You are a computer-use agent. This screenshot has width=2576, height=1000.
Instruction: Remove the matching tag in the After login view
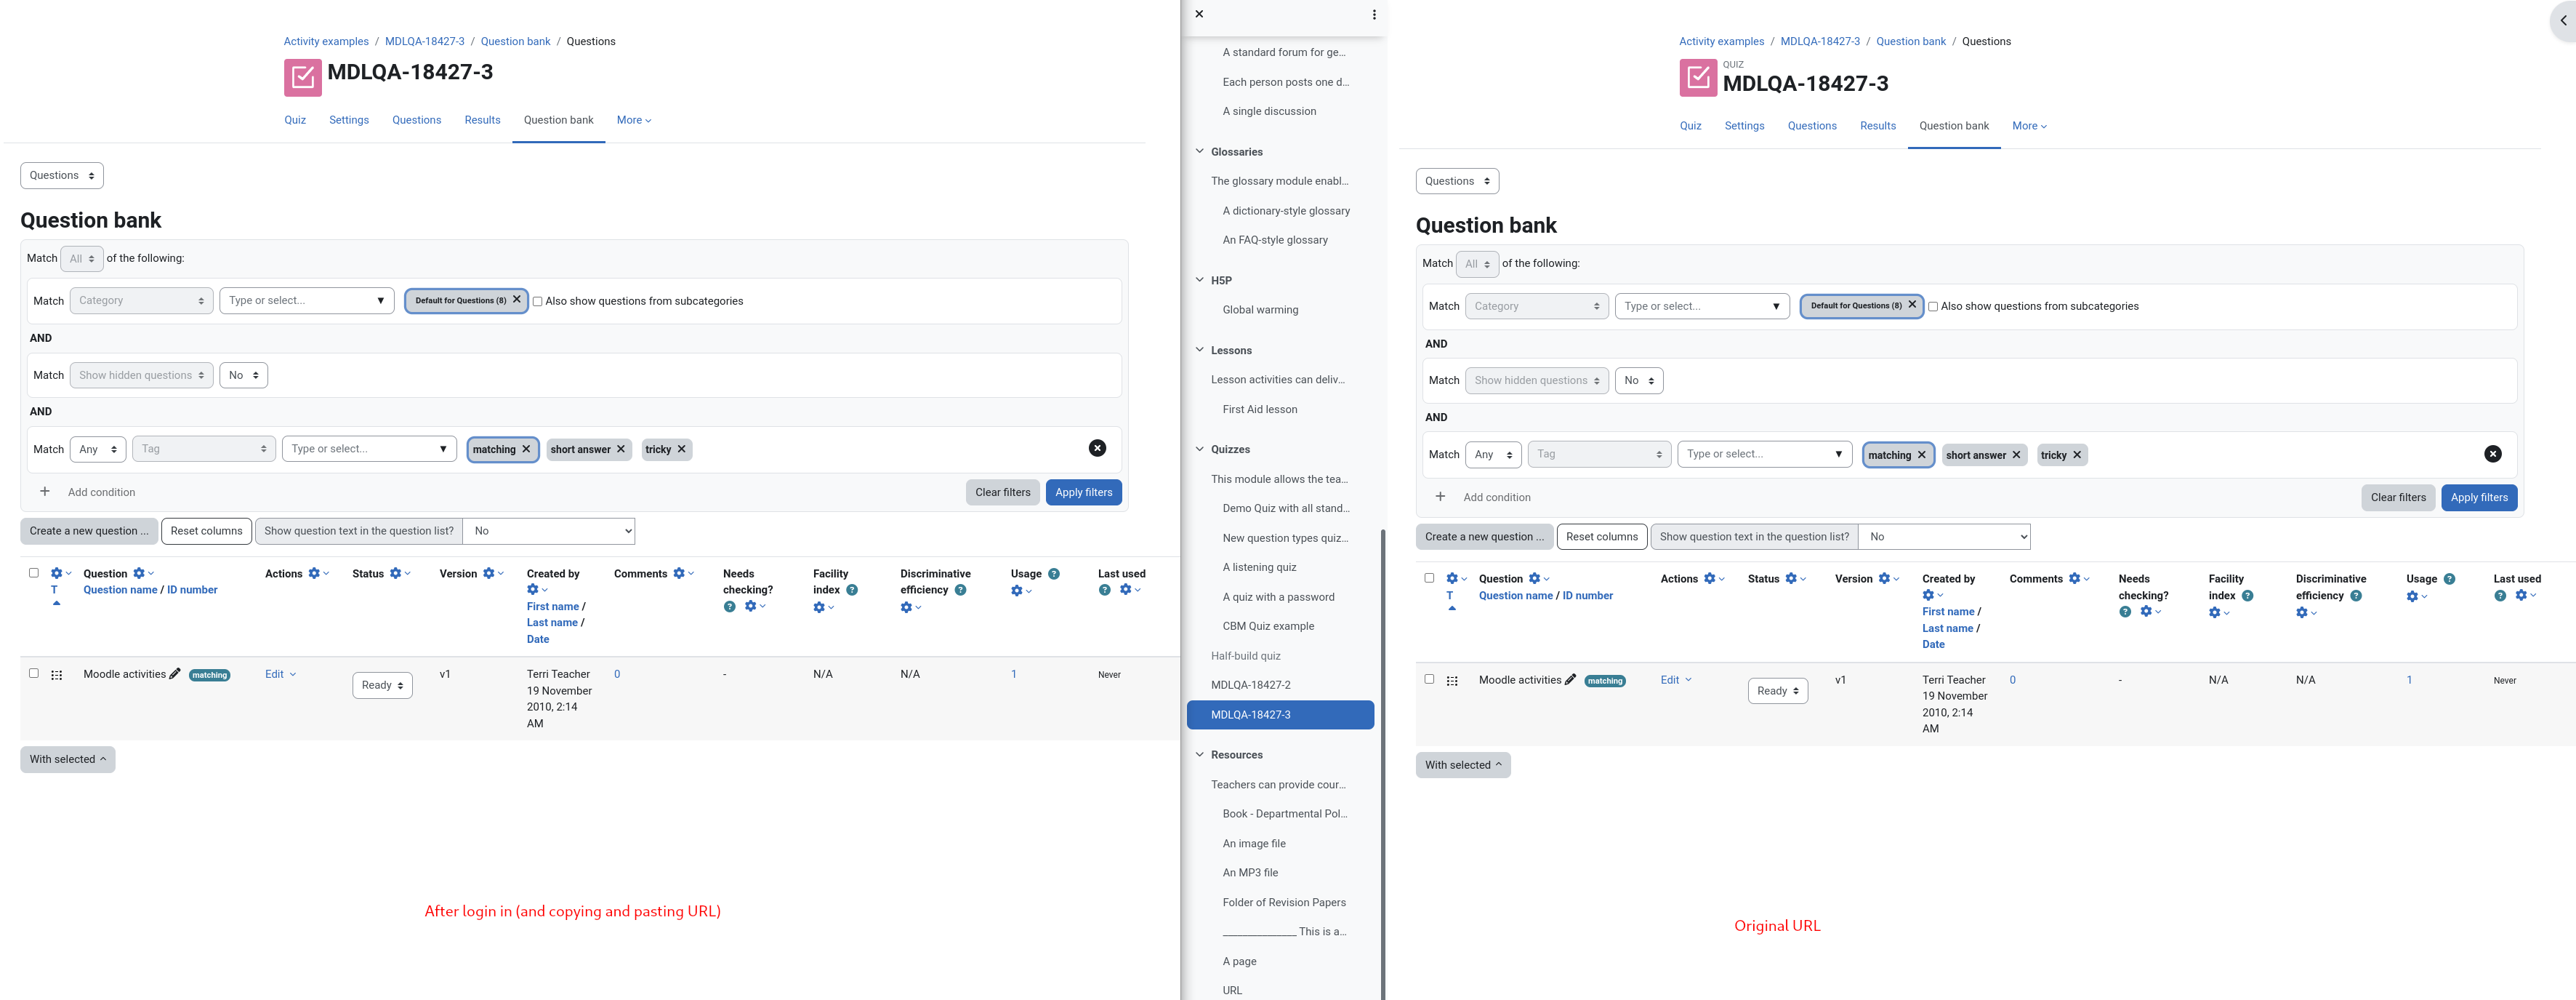pyautogui.click(x=526, y=449)
